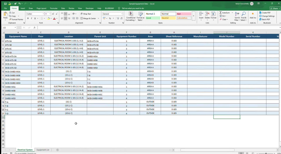Switch to the Equipment List sheet
281x154 pixels.
tap(43, 150)
